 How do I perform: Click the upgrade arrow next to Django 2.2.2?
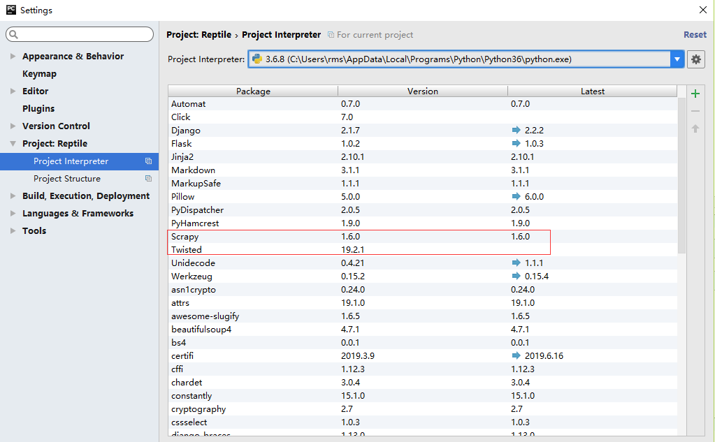coord(517,131)
